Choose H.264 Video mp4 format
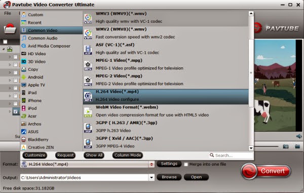This screenshot has width=304, height=193. click(x=166, y=96)
